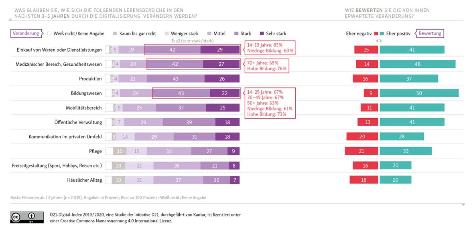This screenshot has width=473, height=231.
Task: Click the left-right arrows below the rating legend
Action: click(x=379, y=41)
